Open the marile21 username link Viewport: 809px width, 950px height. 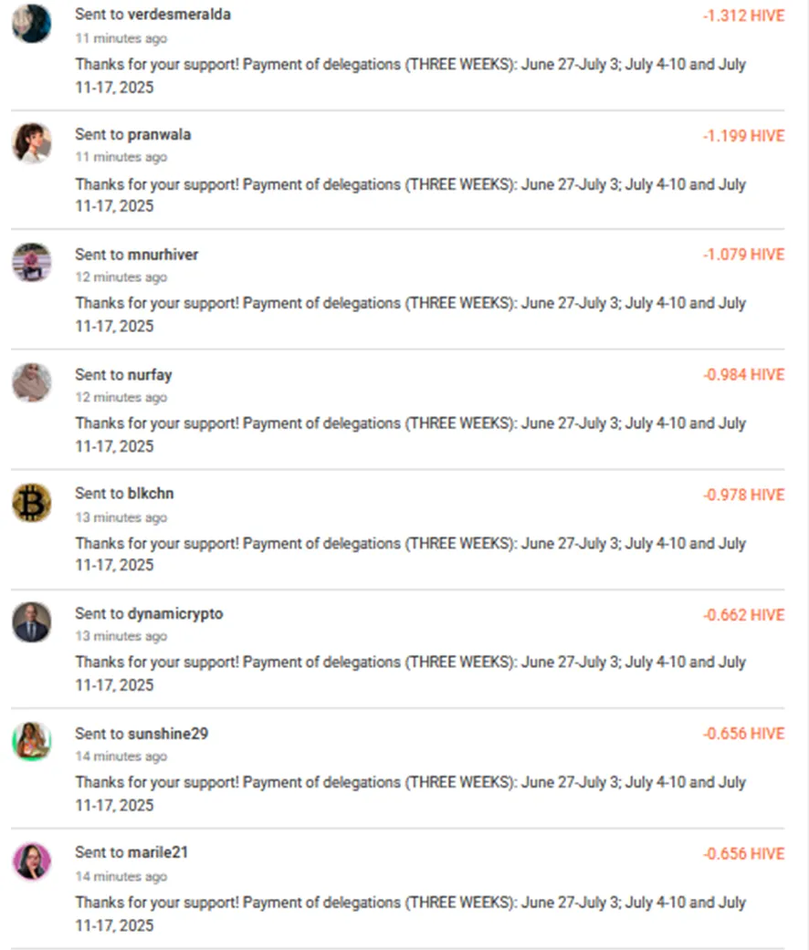tap(158, 851)
